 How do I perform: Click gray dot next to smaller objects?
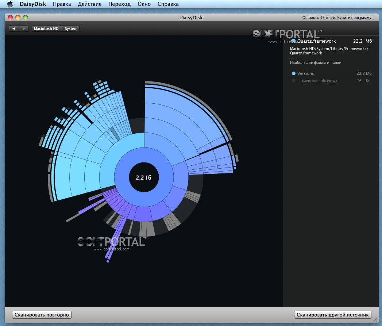pos(294,81)
